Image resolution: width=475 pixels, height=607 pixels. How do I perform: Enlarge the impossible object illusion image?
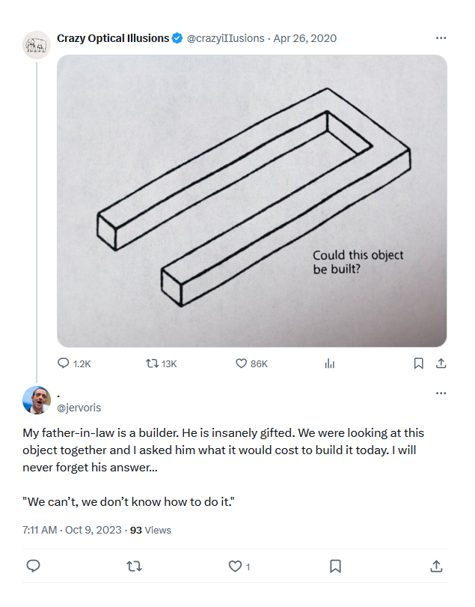pyautogui.click(x=252, y=201)
